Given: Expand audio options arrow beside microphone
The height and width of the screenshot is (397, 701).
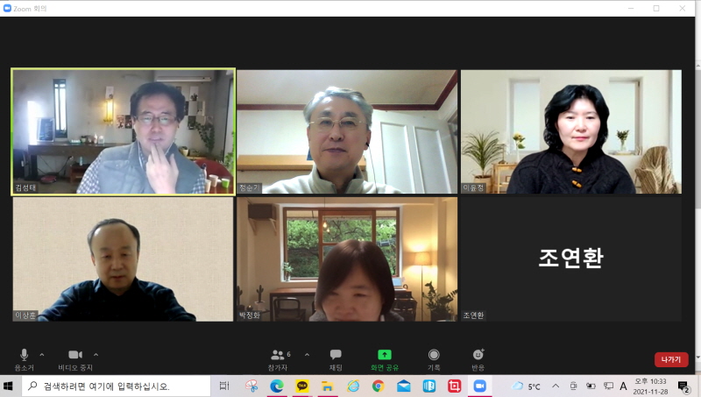Looking at the screenshot, I should 42,354.
